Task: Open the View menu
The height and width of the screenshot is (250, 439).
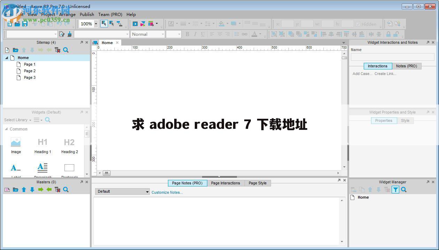Action: (32, 14)
